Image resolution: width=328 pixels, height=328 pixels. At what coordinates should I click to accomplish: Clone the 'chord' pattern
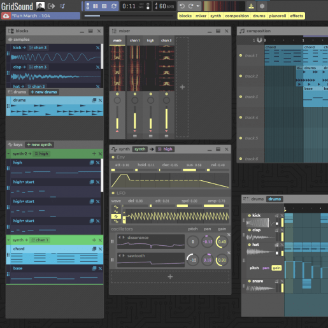tap(94, 249)
